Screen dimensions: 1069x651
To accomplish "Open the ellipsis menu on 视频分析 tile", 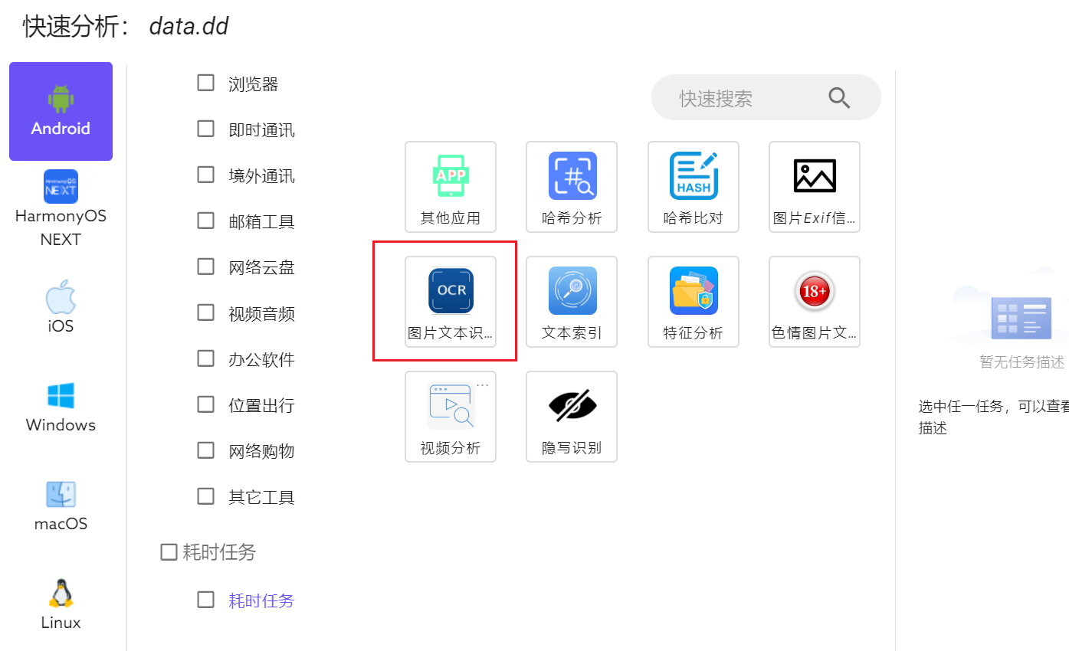I will click(483, 384).
